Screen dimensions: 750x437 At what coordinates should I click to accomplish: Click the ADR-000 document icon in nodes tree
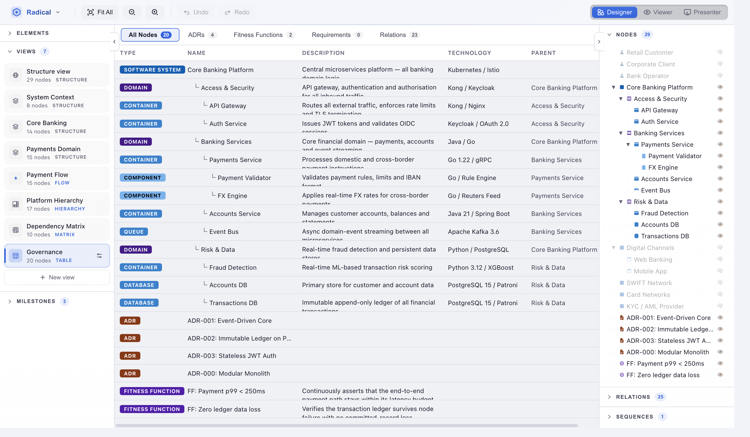[622, 352]
